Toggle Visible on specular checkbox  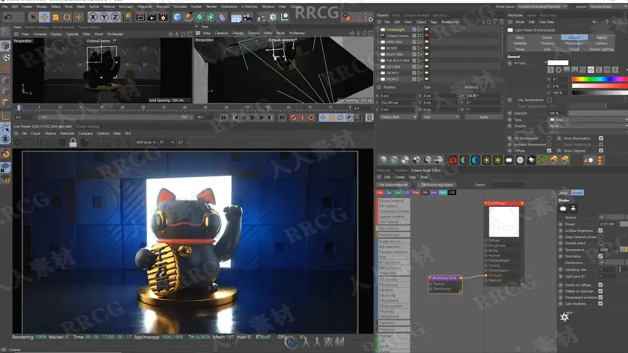(x=600, y=291)
